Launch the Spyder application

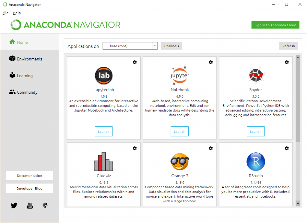(255, 131)
